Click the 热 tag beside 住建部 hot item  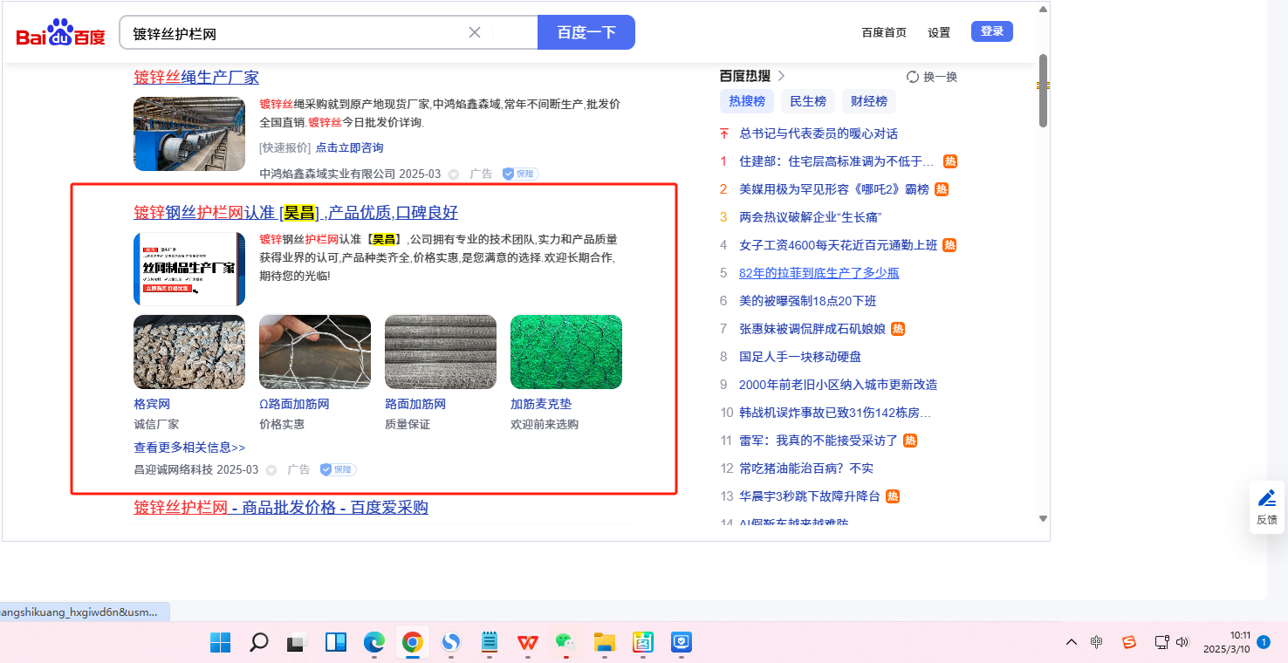point(950,161)
